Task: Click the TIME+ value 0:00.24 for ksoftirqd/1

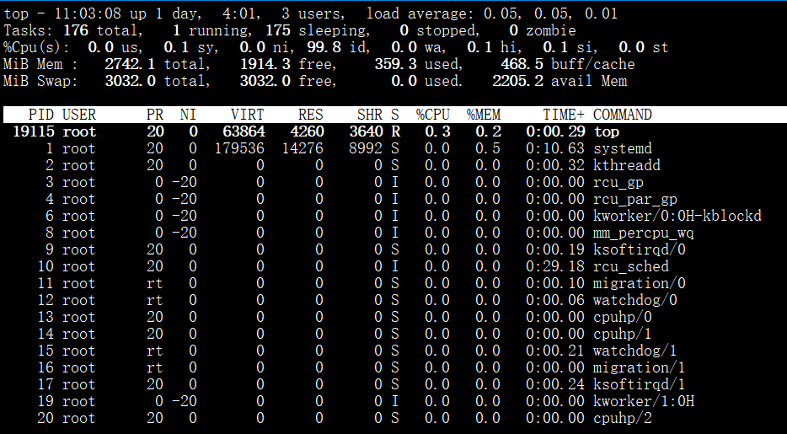Action: tap(555, 385)
